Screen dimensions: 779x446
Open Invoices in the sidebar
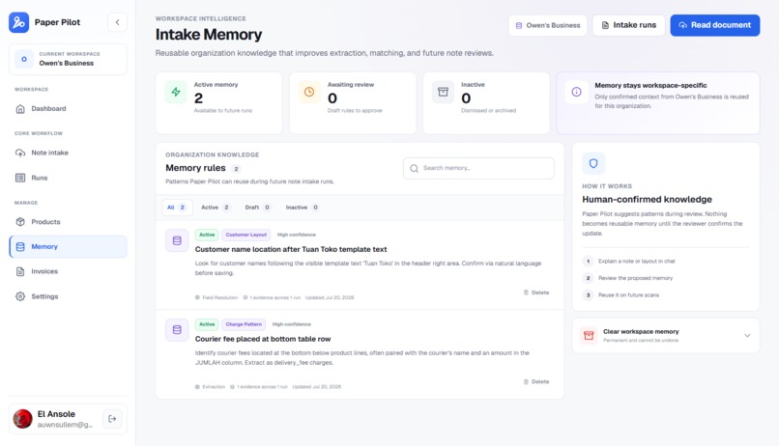(x=68, y=271)
